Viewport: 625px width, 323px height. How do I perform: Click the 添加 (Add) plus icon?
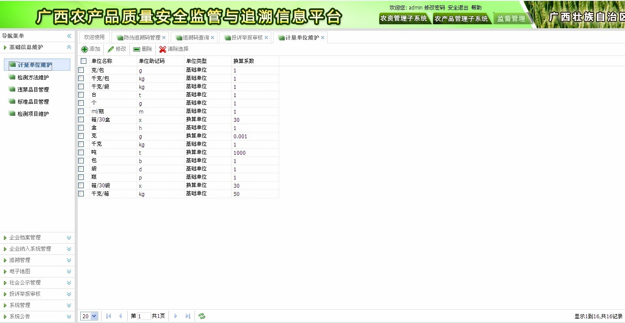(x=85, y=49)
